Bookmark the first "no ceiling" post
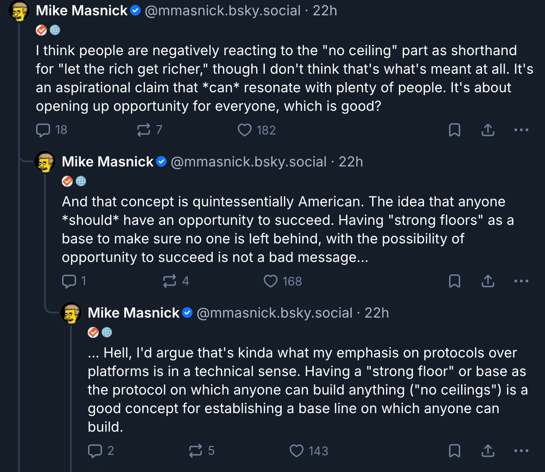The image size is (545, 472). point(455,130)
